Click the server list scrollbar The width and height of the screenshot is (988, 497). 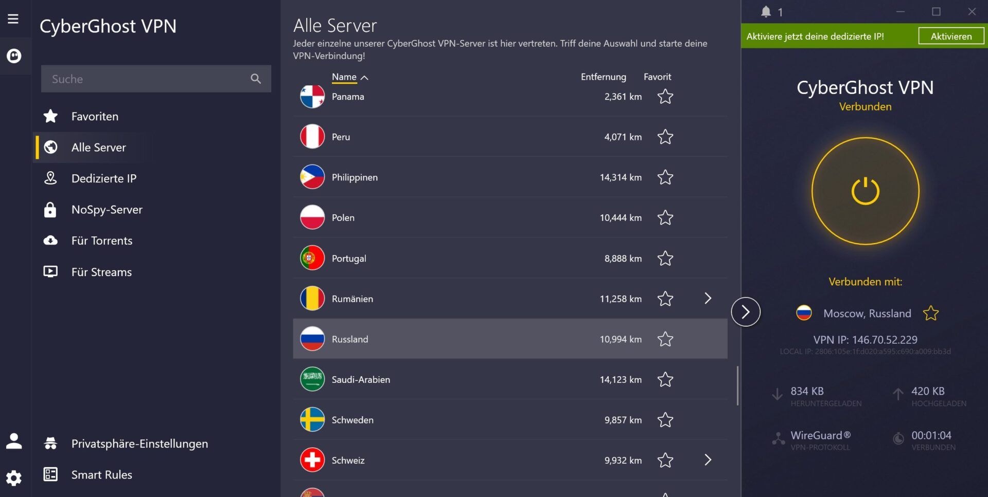pyautogui.click(x=737, y=385)
